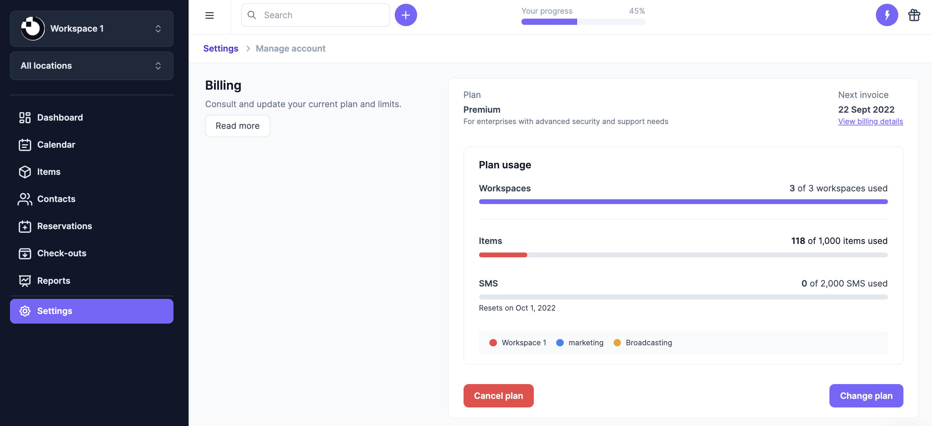The image size is (932, 426).
Task: Click '3 of 3 workspaces used' text
Action: coord(838,189)
